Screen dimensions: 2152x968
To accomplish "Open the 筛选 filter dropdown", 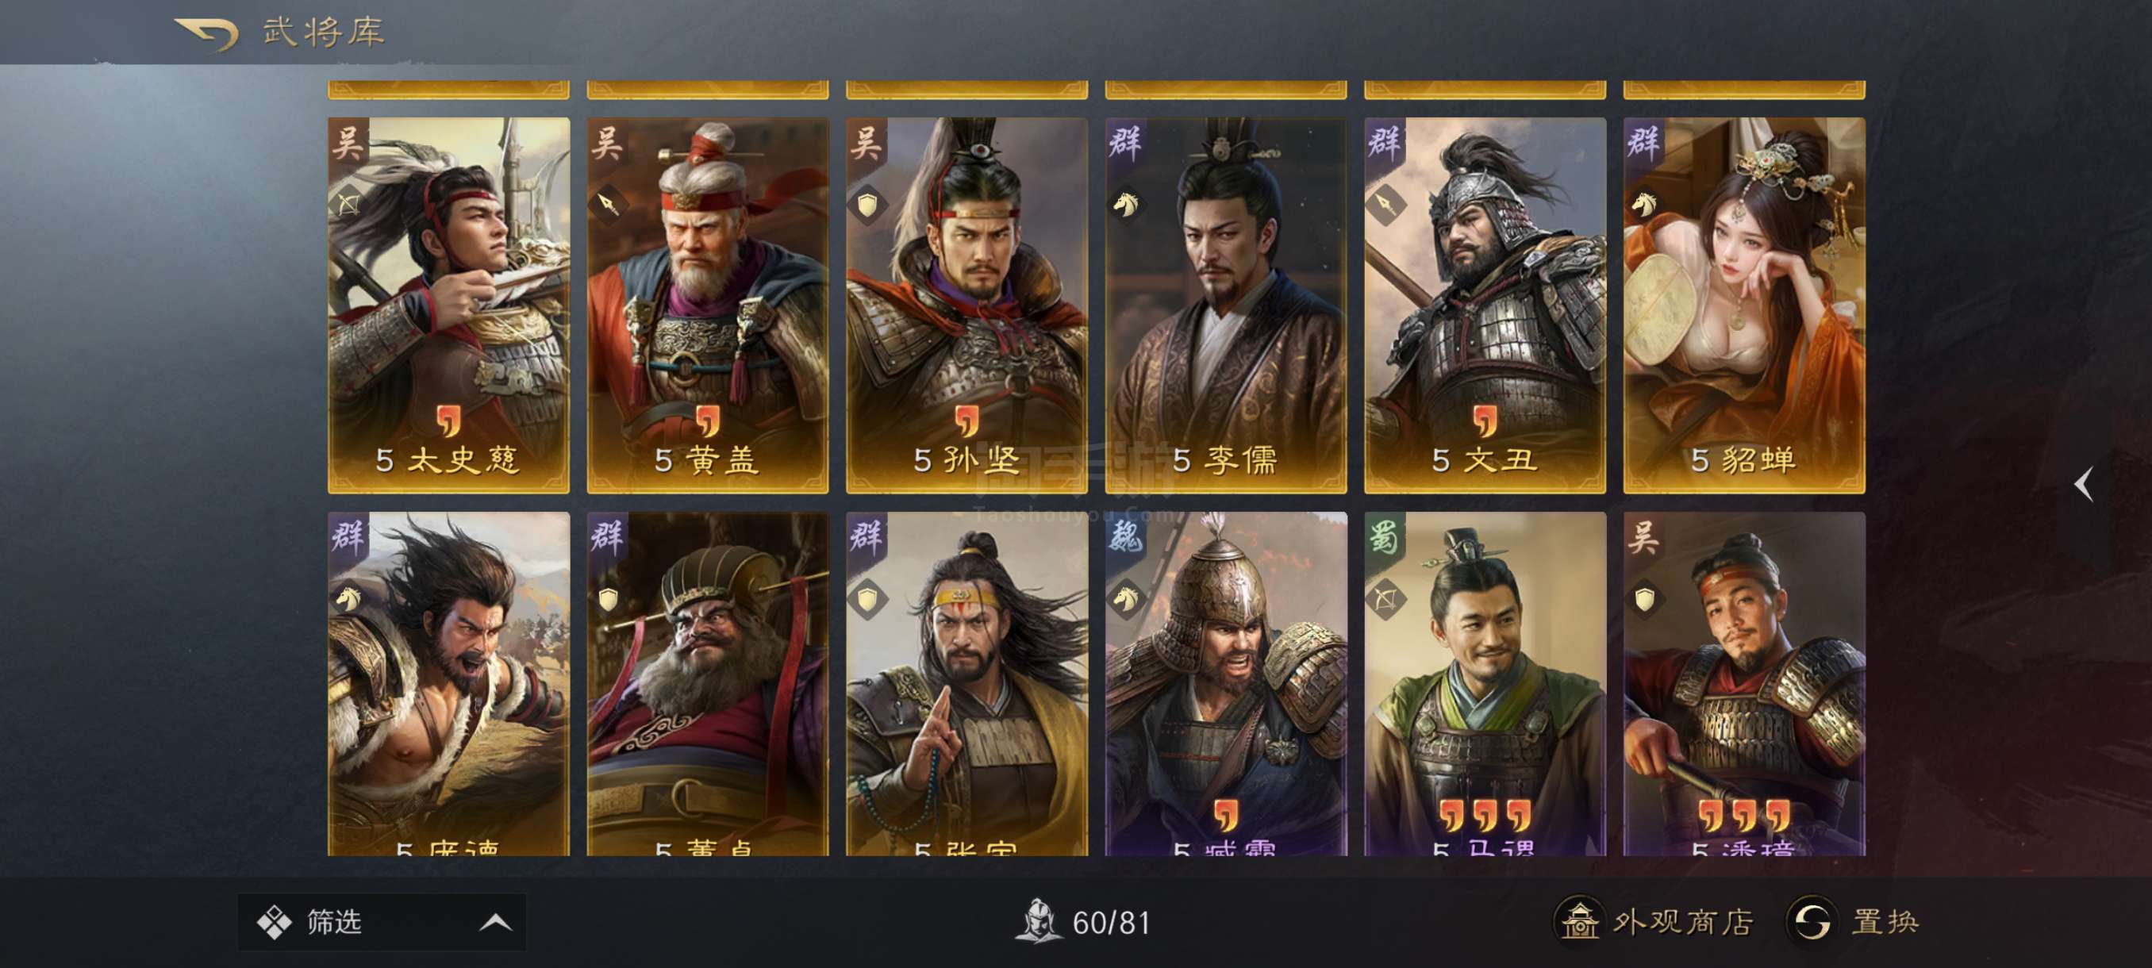I will coord(382,922).
